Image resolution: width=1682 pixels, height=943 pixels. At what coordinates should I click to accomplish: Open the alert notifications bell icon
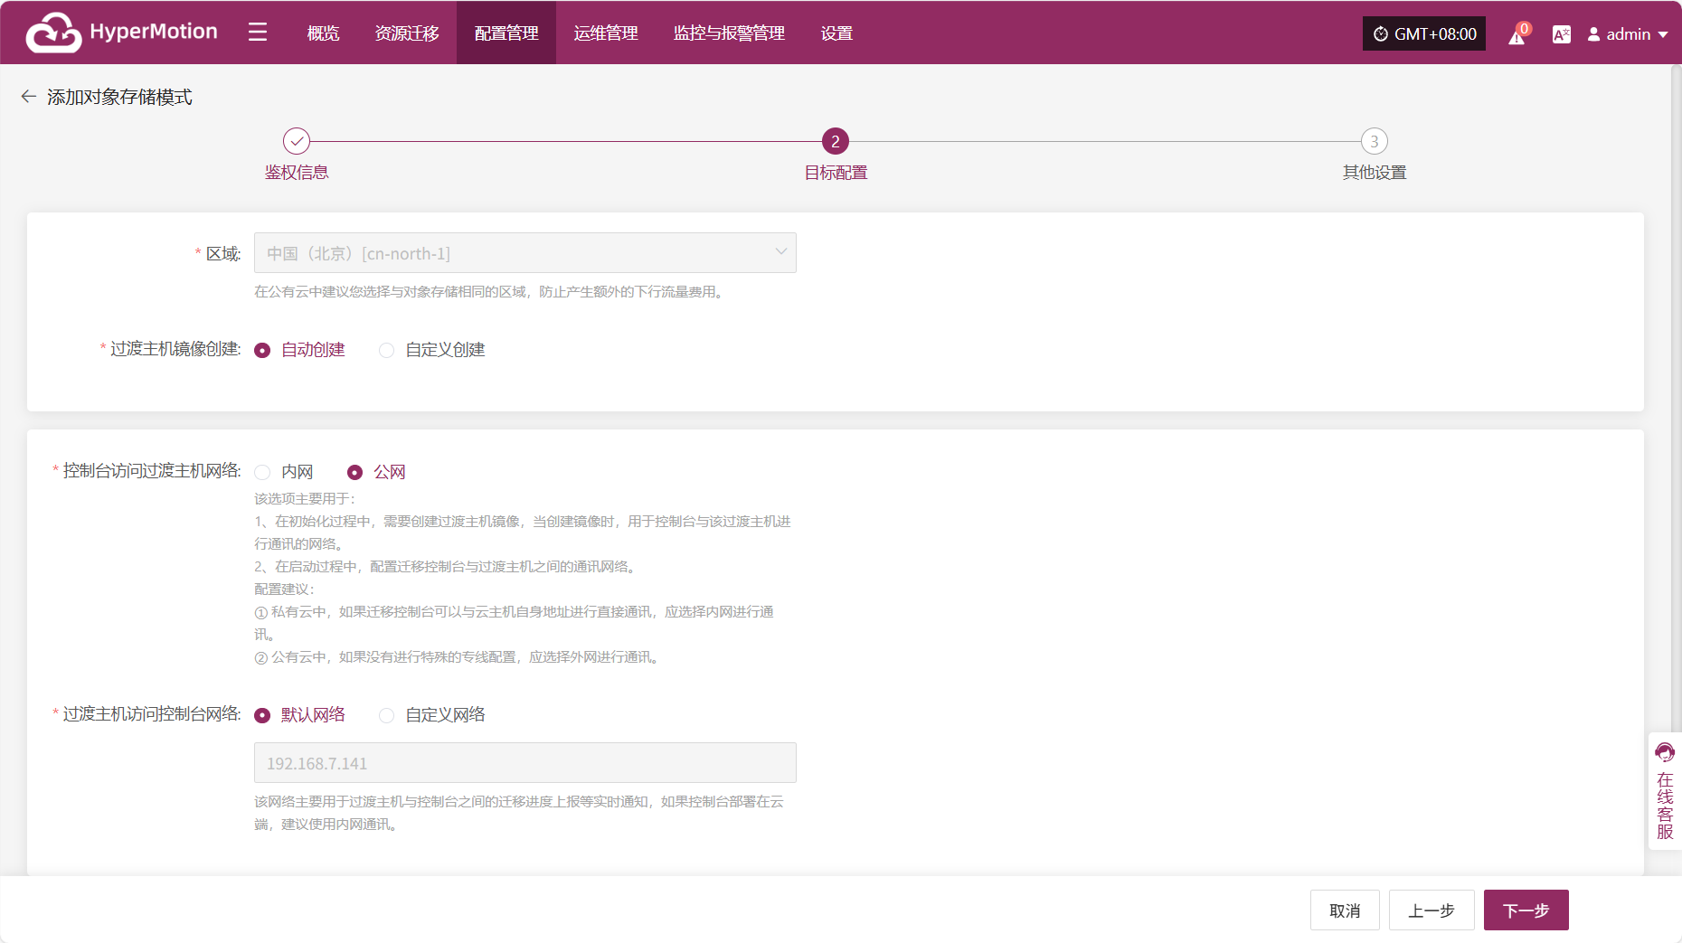pos(1517,34)
